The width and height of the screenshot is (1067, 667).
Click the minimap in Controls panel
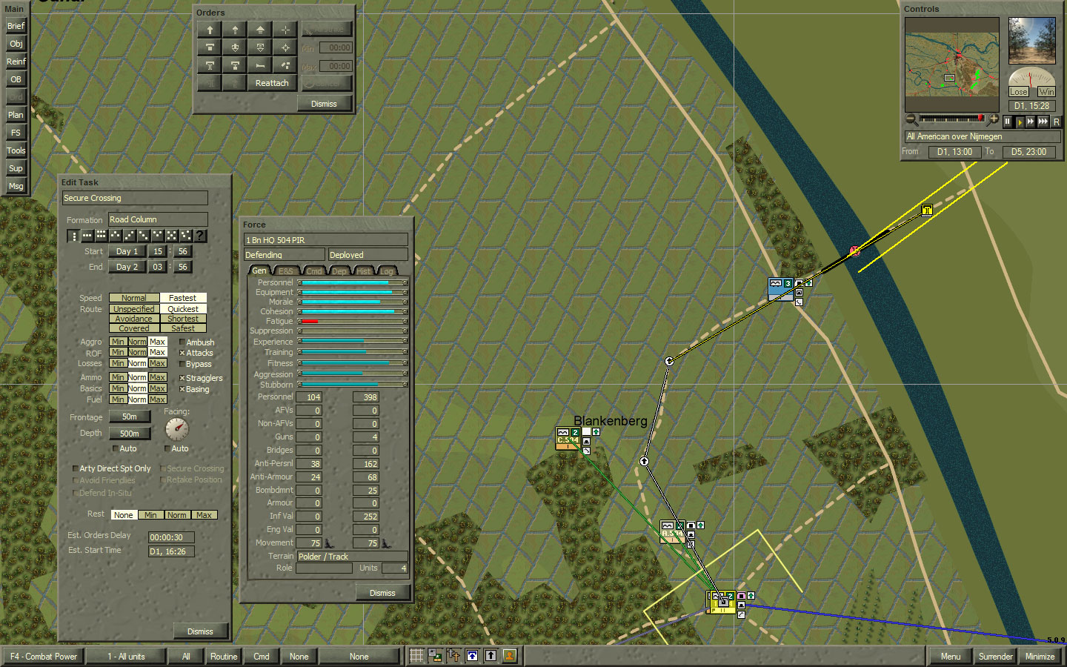coord(951,63)
